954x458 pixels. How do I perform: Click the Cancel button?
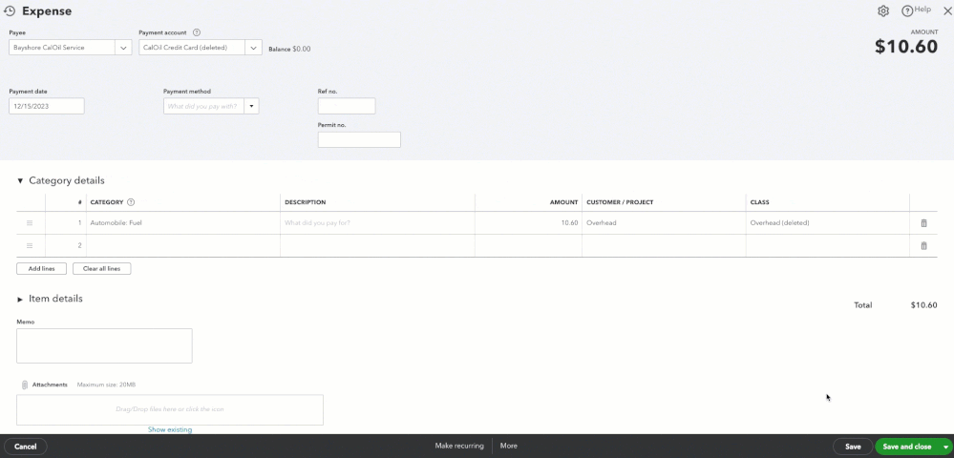click(x=26, y=447)
